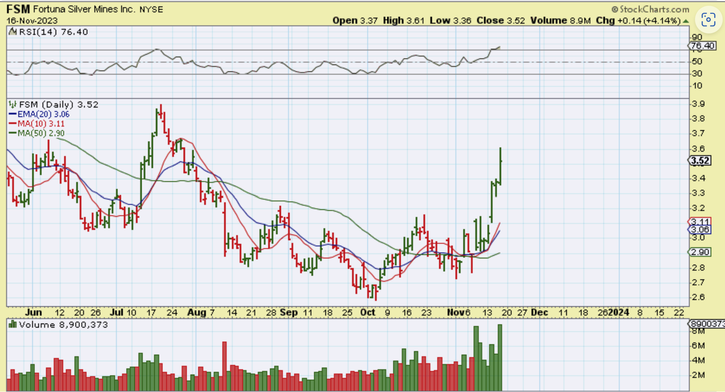Viewport: 725px width, 392px height.
Task: Click the red 3.11 tag on the price axis
Action: tap(700, 221)
